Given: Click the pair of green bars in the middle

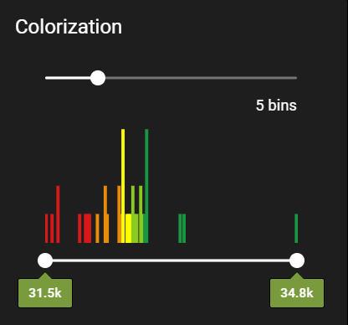Looking at the screenshot, I should [182, 229].
